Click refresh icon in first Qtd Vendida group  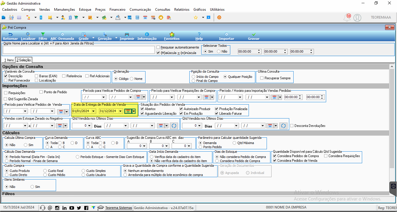pyautogui.click(x=174, y=126)
